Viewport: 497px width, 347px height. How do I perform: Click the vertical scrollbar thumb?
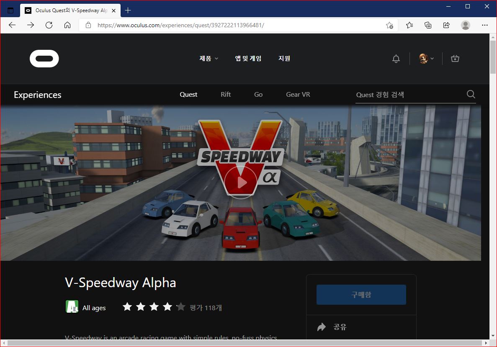point(493,57)
